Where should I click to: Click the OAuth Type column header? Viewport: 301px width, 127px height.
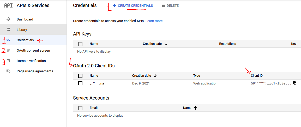pos(197,76)
